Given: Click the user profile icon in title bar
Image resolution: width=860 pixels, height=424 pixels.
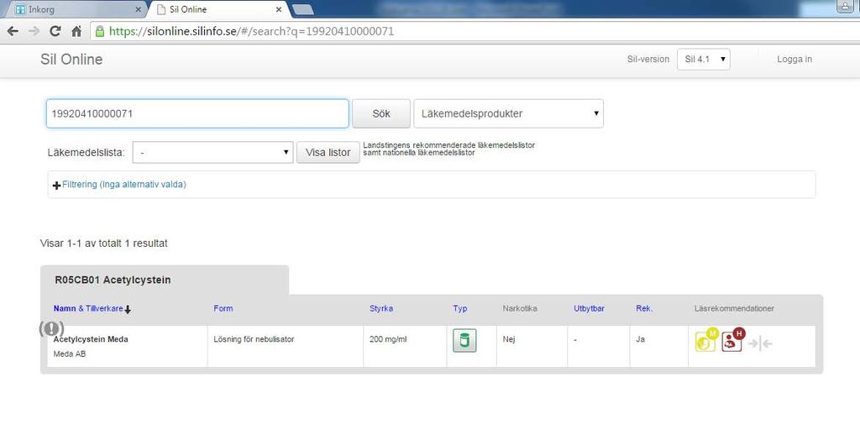Looking at the screenshot, I should click(x=843, y=7).
